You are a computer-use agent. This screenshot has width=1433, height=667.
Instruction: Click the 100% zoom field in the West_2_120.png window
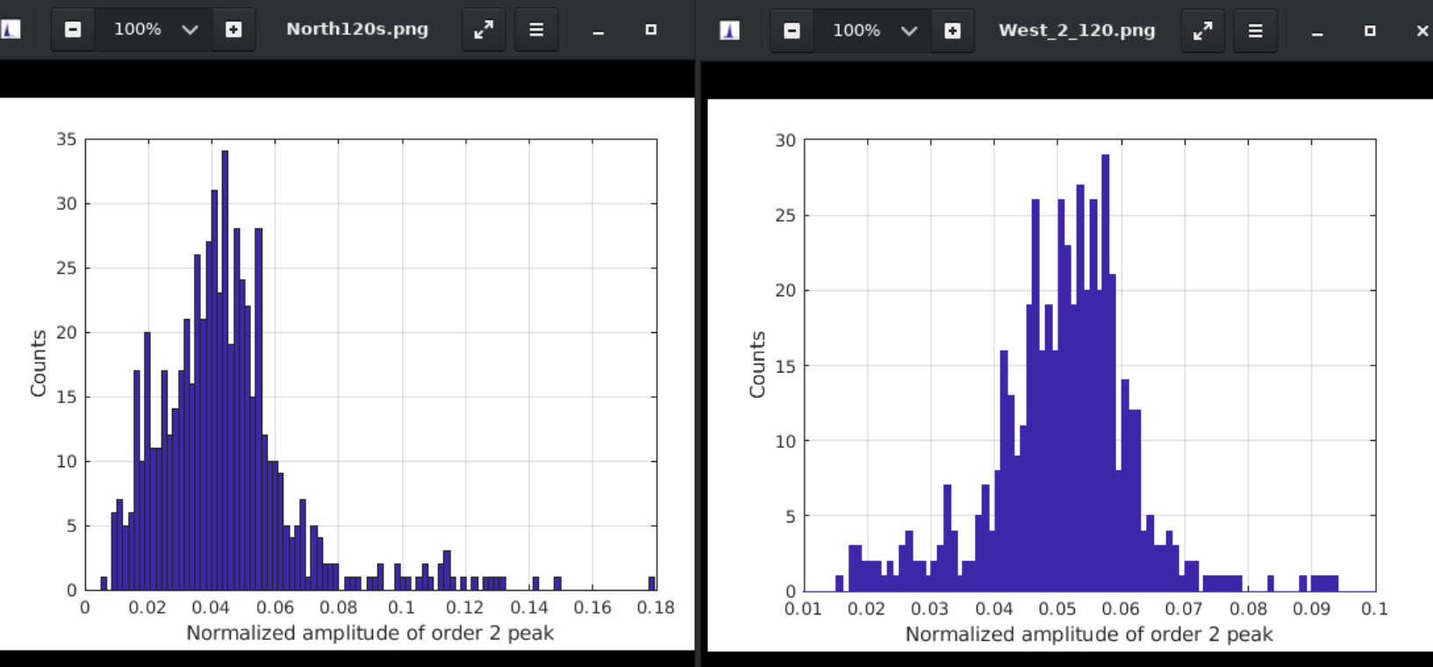point(856,31)
